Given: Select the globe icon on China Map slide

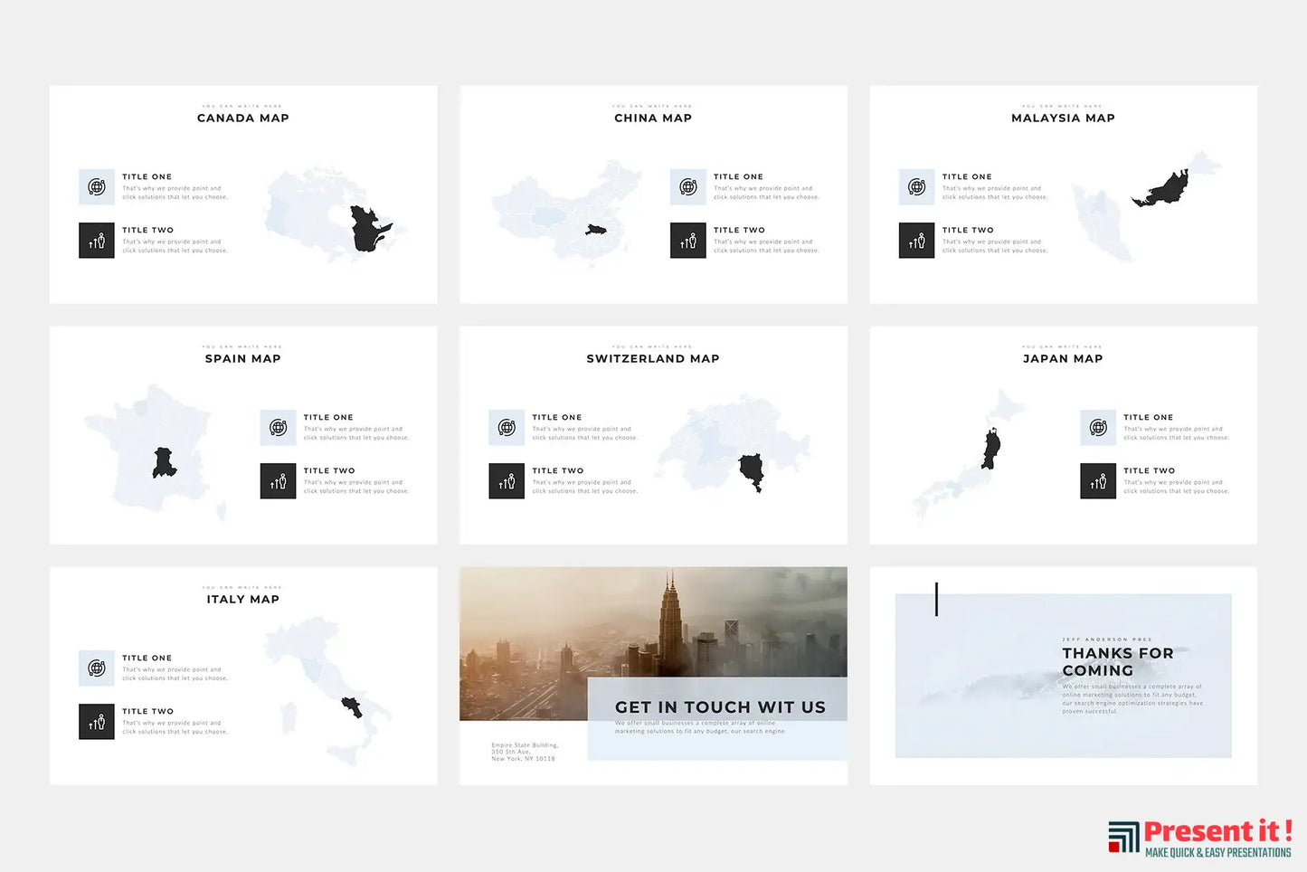Looking at the screenshot, I should (687, 187).
